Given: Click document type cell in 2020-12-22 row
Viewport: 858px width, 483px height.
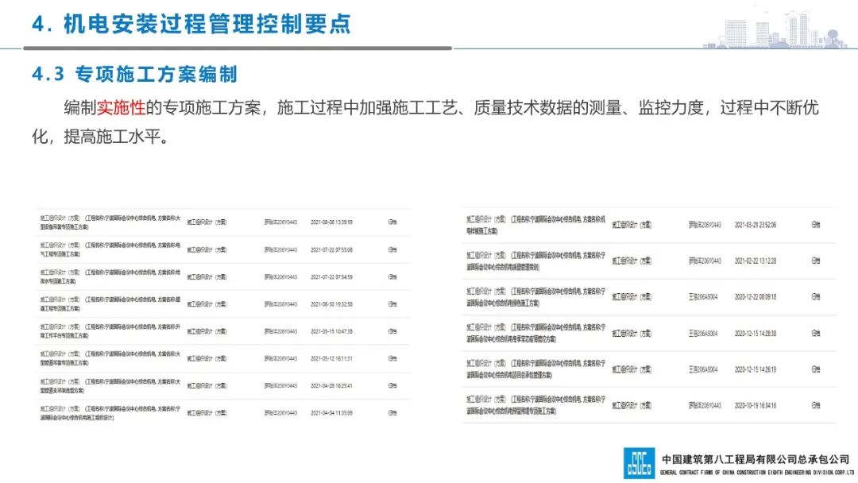Looking at the screenshot, I should [x=632, y=297].
